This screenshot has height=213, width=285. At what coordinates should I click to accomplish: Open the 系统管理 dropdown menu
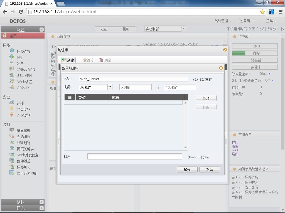point(222,21)
